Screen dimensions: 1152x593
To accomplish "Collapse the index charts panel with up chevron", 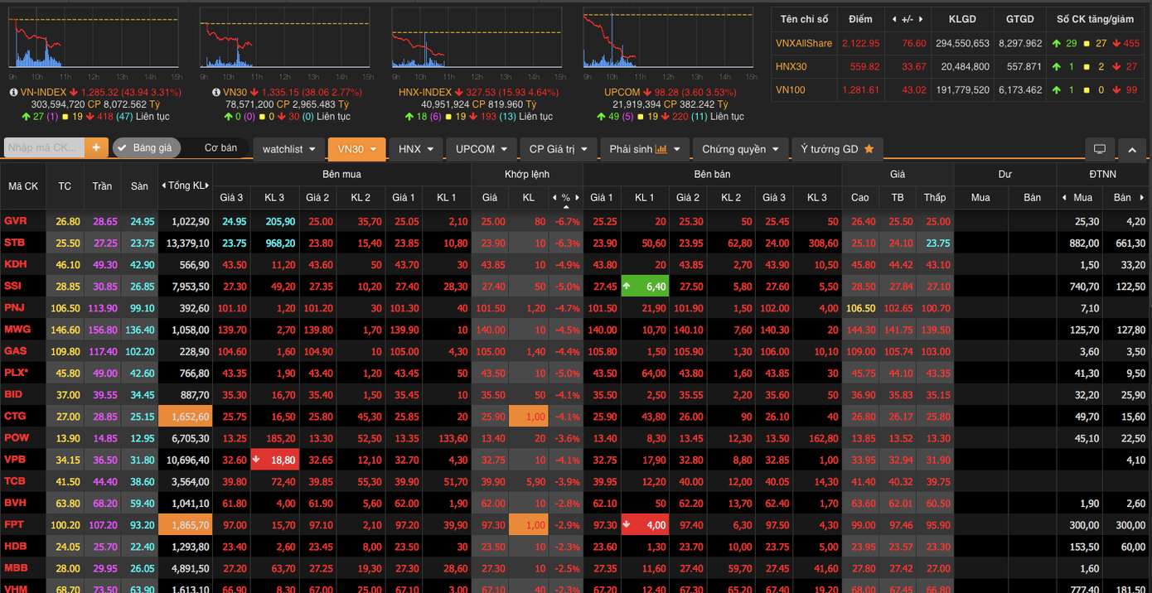I will click(1132, 149).
